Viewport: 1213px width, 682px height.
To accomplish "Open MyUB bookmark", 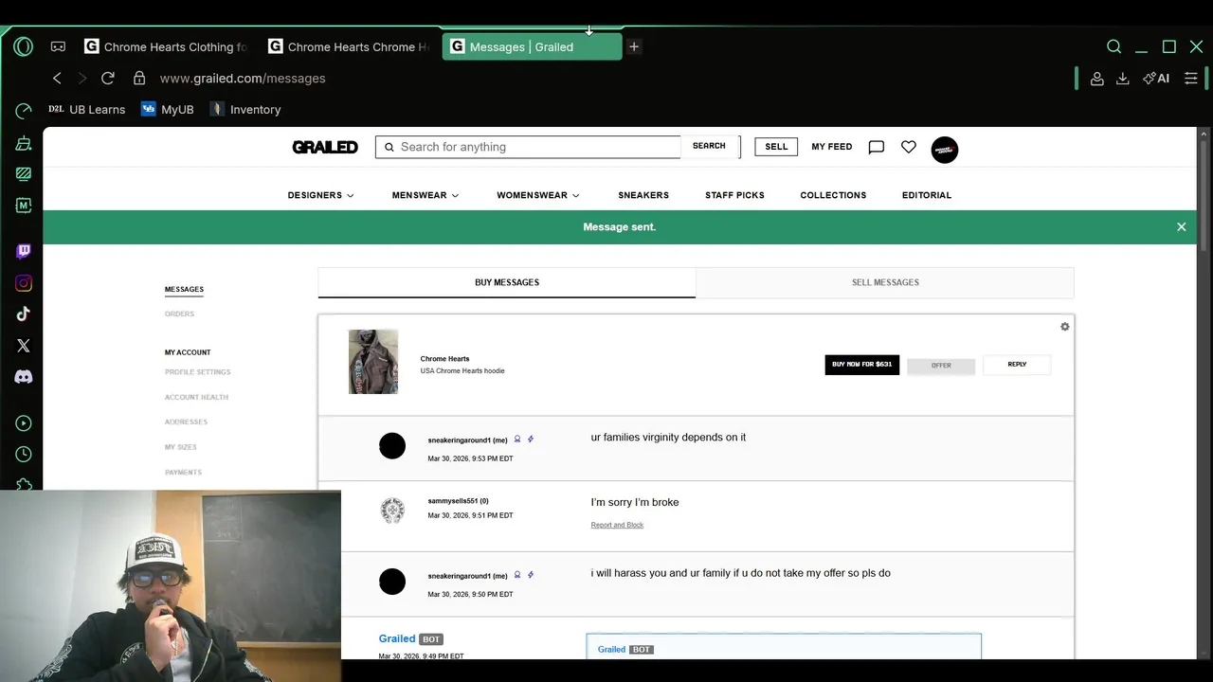I will pyautogui.click(x=167, y=110).
